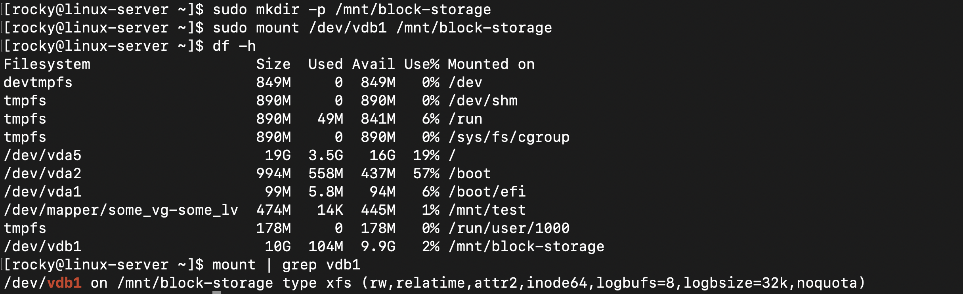Click the devtmpfs filesystem entry
963x294 pixels.
(x=38, y=82)
